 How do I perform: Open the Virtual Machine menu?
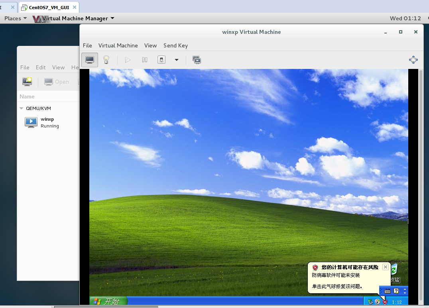[118, 45]
